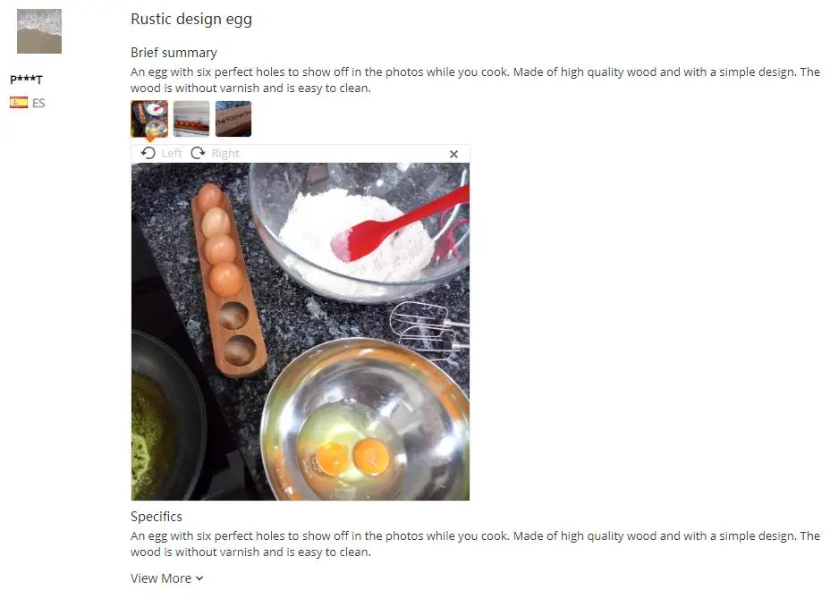Click the 'Left' rotate label
830x607 pixels.
[x=172, y=154]
